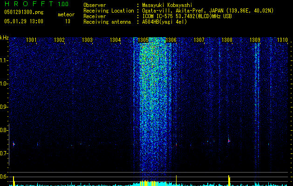The height and width of the screenshot is (186, 293).
Task: Click the 1.1 kHz axis label
Action: tap(4, 60)
